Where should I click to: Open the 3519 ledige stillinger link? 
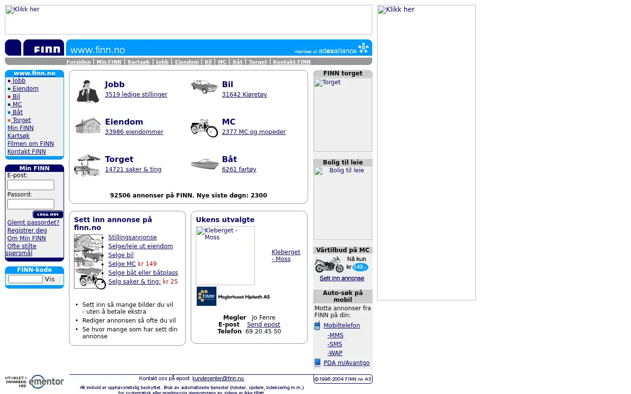click(136, 95)
